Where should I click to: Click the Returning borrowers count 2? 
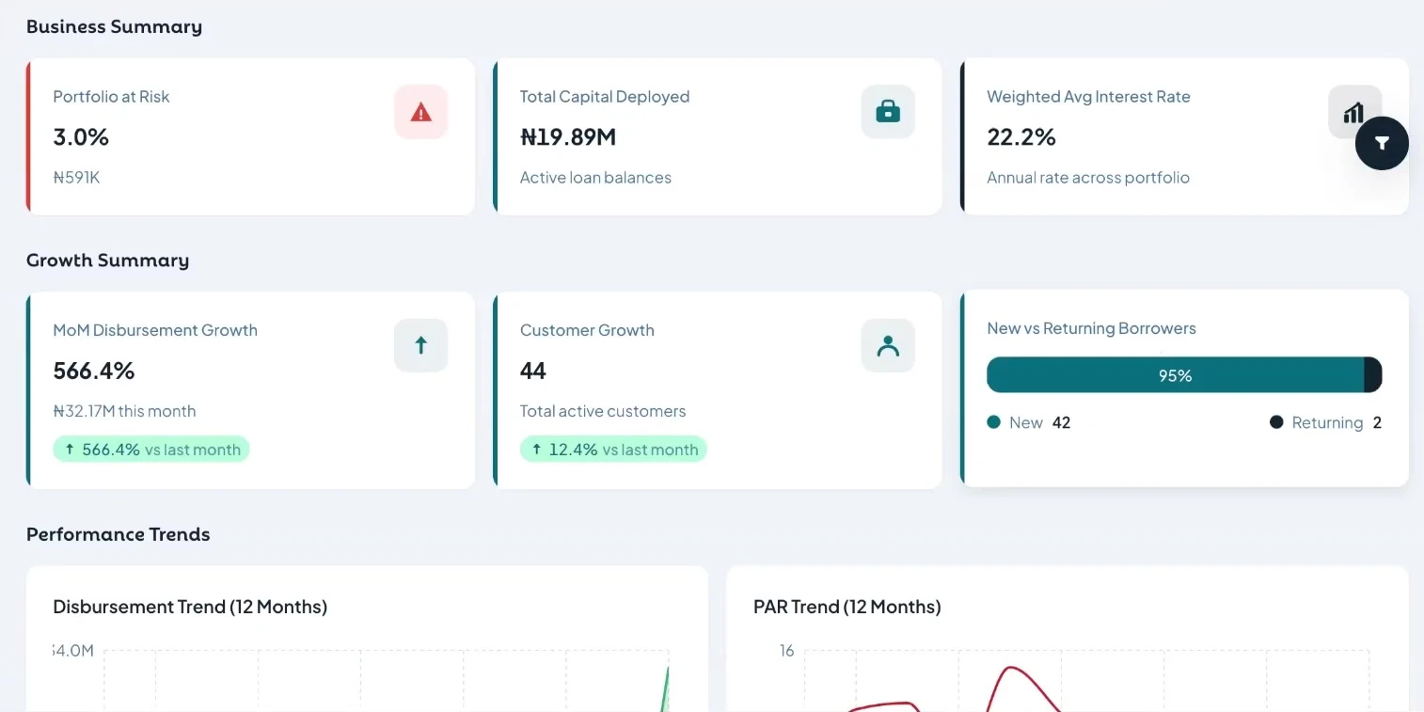click(x=1377, y=423)
